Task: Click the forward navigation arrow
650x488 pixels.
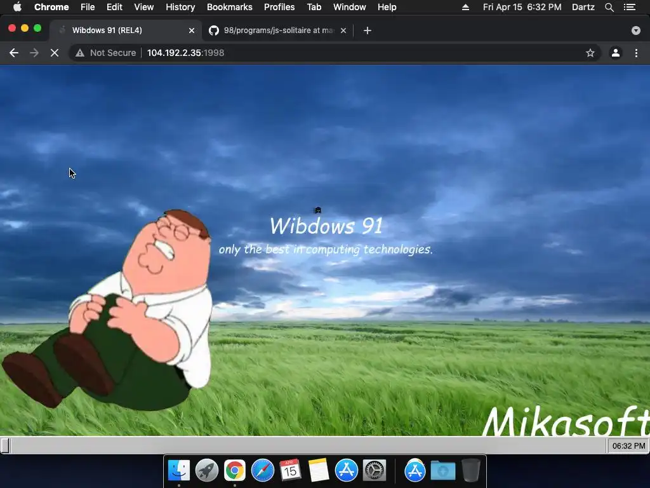Action: tap(34, 53)
